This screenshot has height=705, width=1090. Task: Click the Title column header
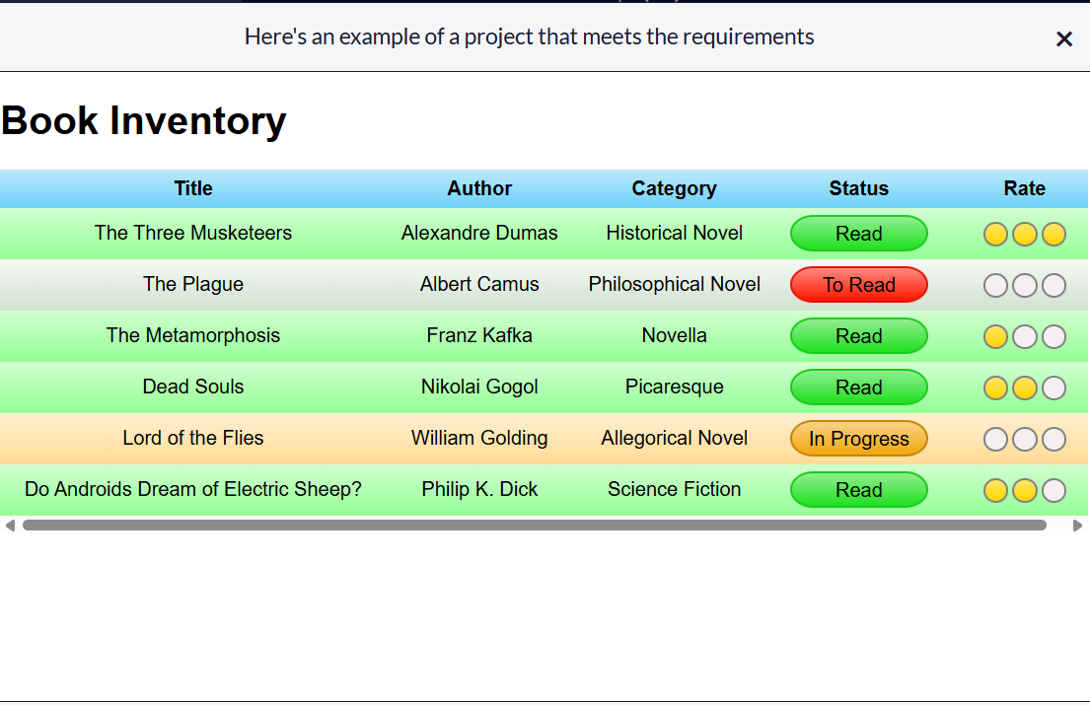click(x=193, y=188)
